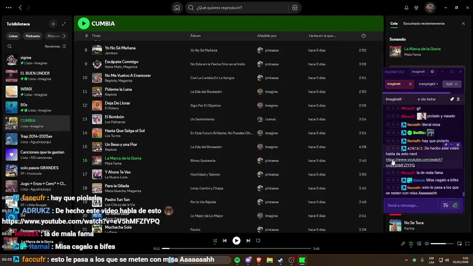Select the track Escápate Conmigo
Viewport: 473px width, 266px height.
coord(122,62)
